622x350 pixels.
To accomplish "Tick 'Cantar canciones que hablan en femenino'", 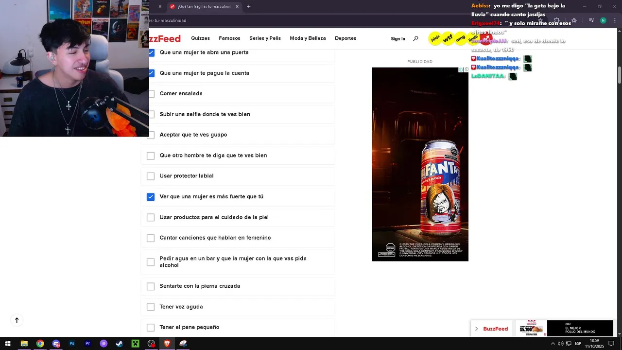I will click(x=151, y=238).
